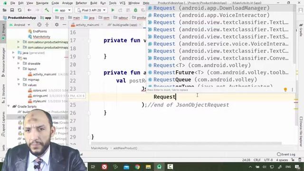Open Layout Captures side tab
Screen dimensions: 304x171
(3, 123)
